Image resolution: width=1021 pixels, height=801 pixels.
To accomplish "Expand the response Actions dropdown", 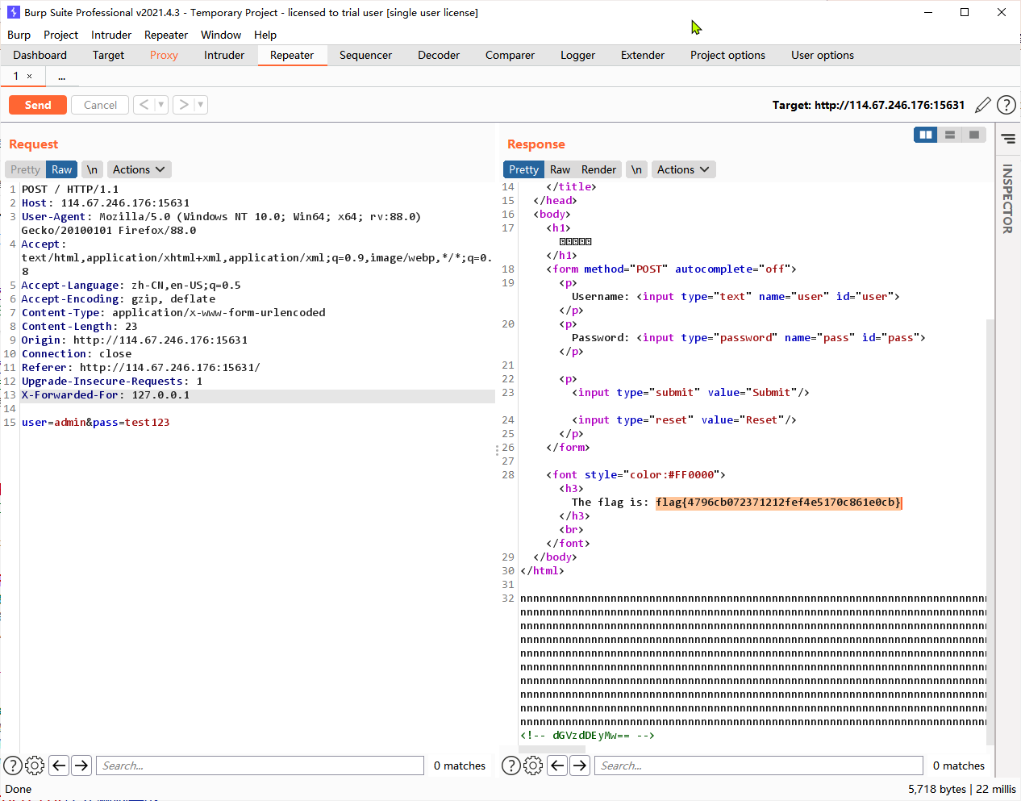I will click(683, 169).
